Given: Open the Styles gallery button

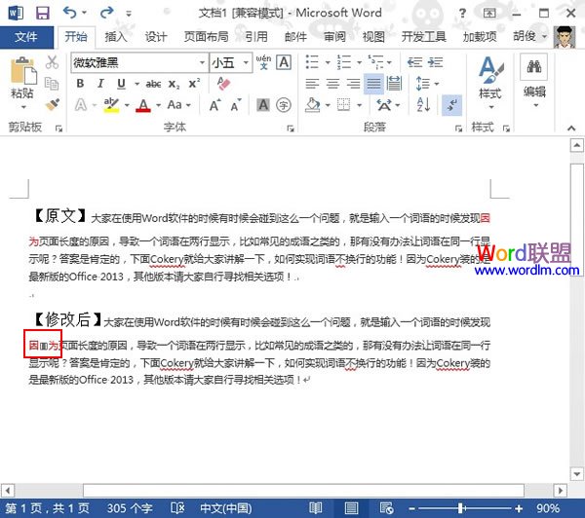Looking at the screenshot, I should (x=488, y=78).
